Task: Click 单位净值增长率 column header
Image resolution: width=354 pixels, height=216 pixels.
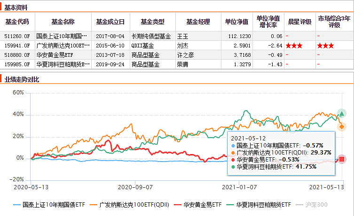Action: 268,22
